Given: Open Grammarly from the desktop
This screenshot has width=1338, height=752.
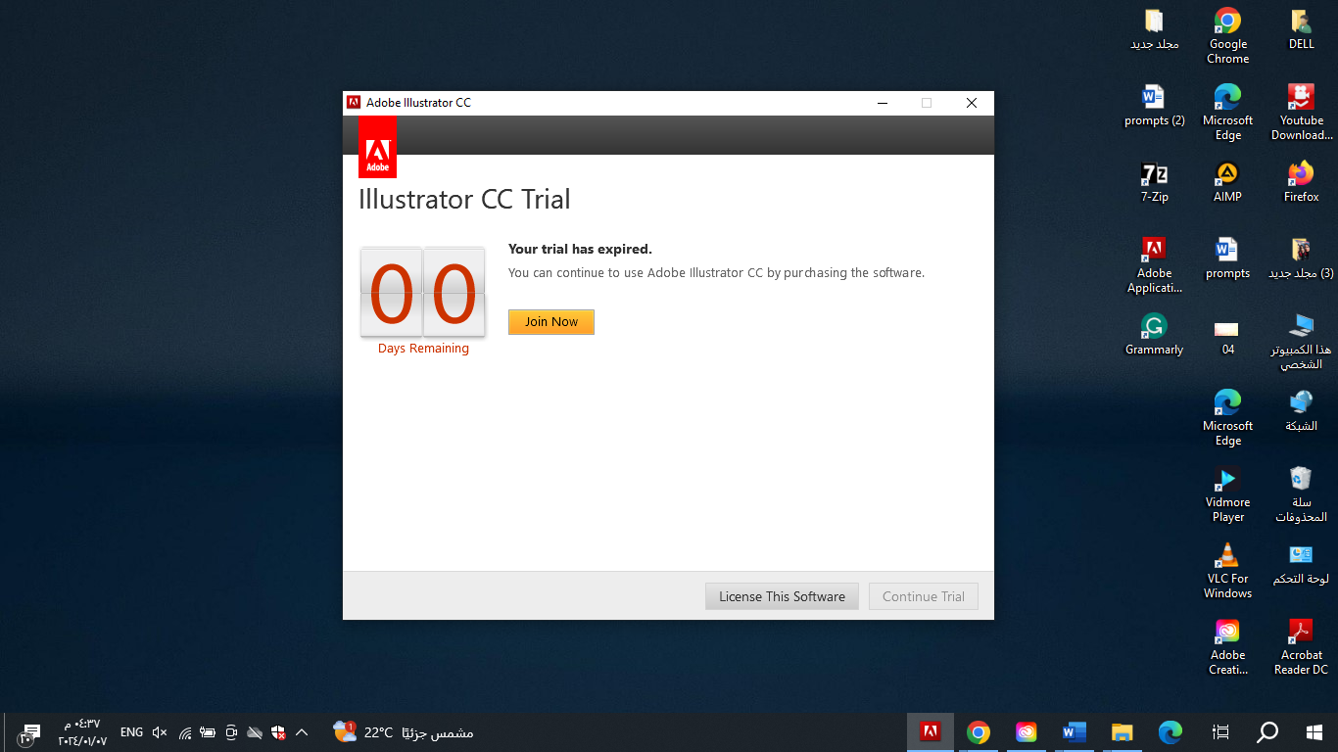Looking at the screenshot, I should [x=1155, y=327].
